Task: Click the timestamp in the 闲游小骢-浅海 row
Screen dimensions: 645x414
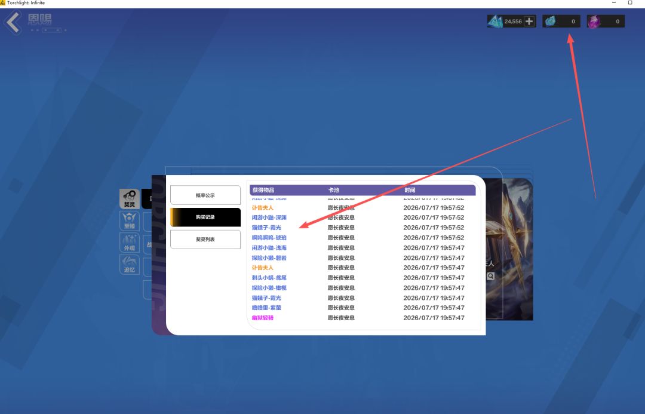Action: tap(434, 248)
